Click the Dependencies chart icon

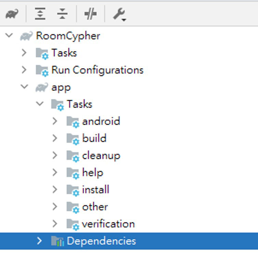coord(57,241)
